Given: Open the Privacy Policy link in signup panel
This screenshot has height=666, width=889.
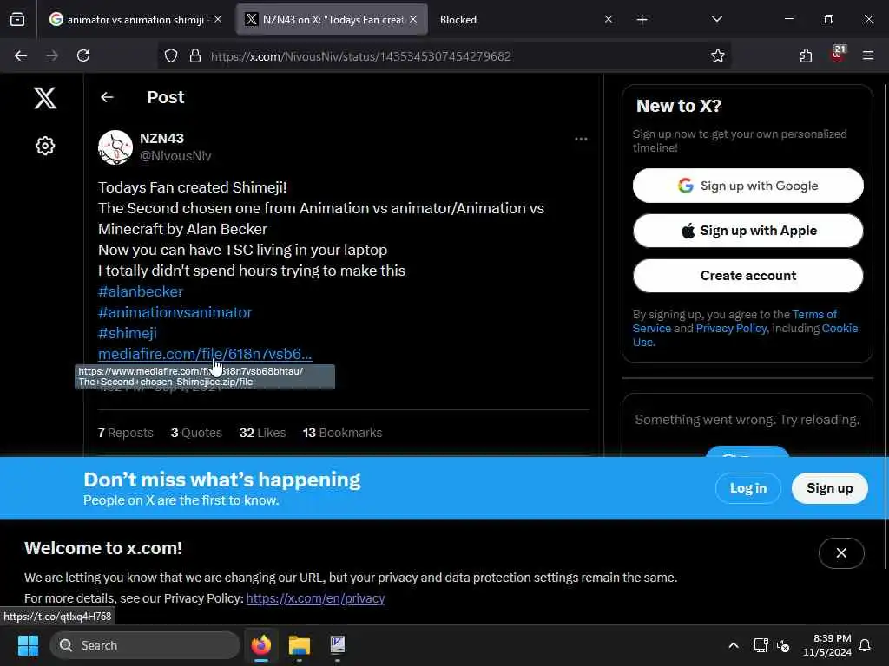Looking at the screenshot, I should pyautogui.click(x=731, y=329).
